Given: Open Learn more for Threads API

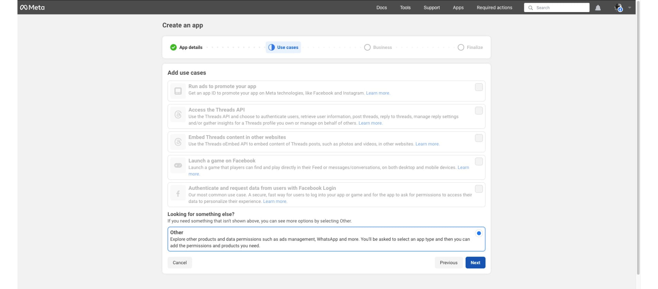Looking at the screenshot, I should coord(370,123).
